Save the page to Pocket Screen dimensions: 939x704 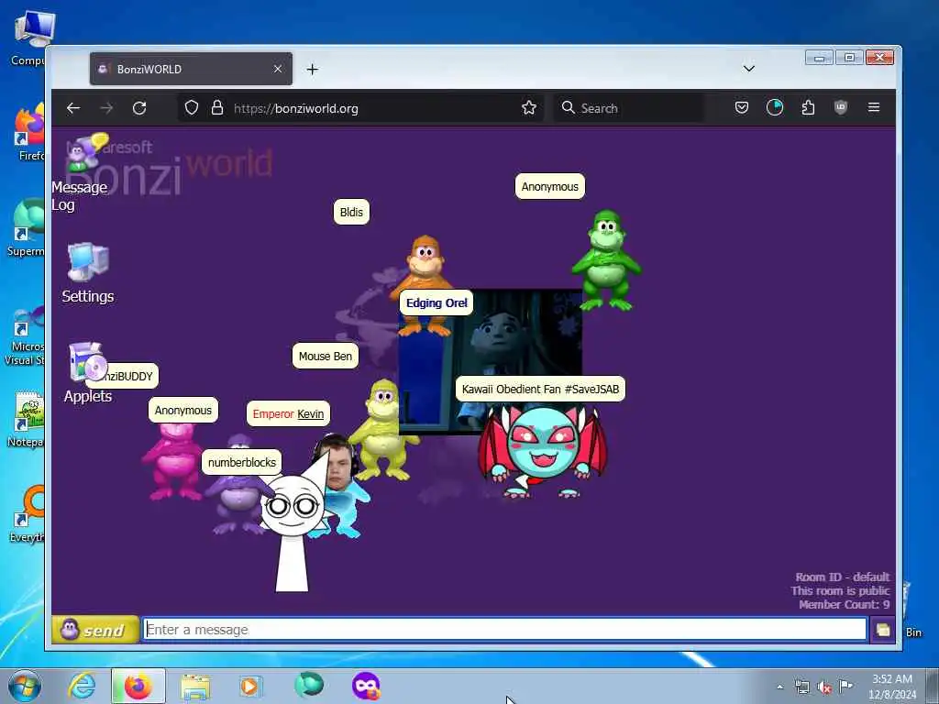741,108
